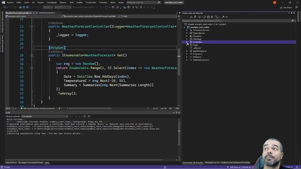Click the Live Share button
Viewport: 301px width, 169px height.
pyautogui.click(x=285, y=8)
